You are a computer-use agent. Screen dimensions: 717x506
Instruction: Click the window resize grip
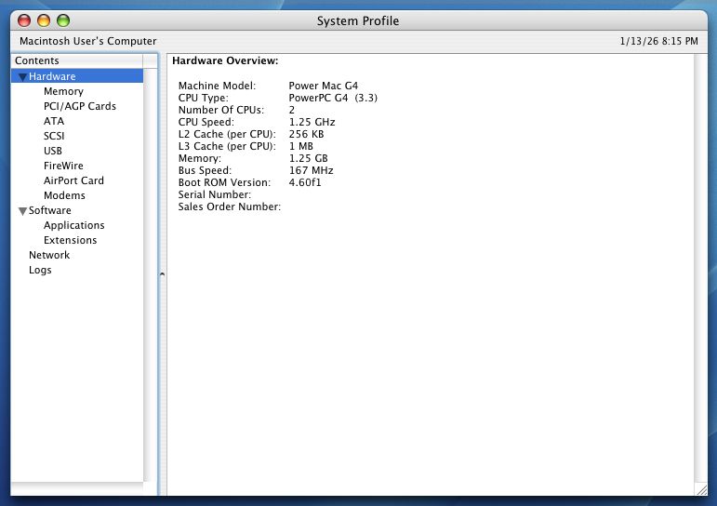tap(701, 489)
